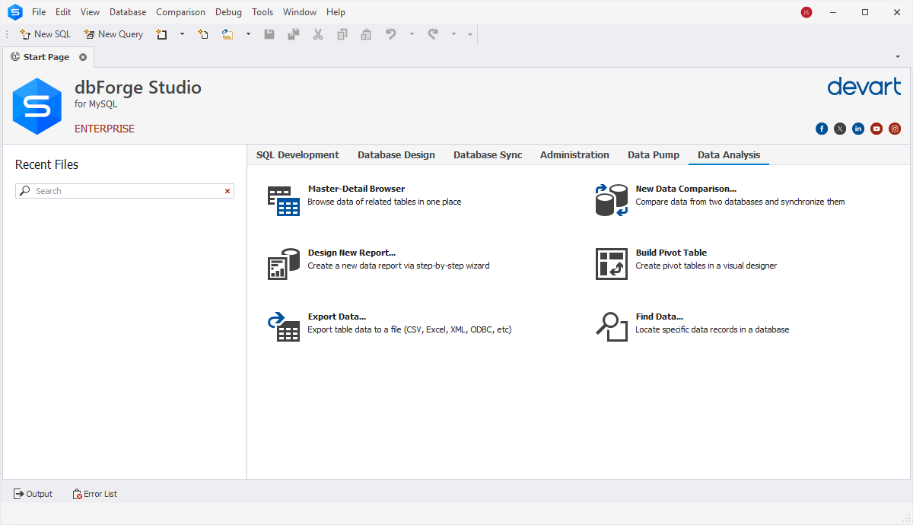The image size is (913, 525).
Task: Click the Cut scissors icon
Action: pos(318,34)
